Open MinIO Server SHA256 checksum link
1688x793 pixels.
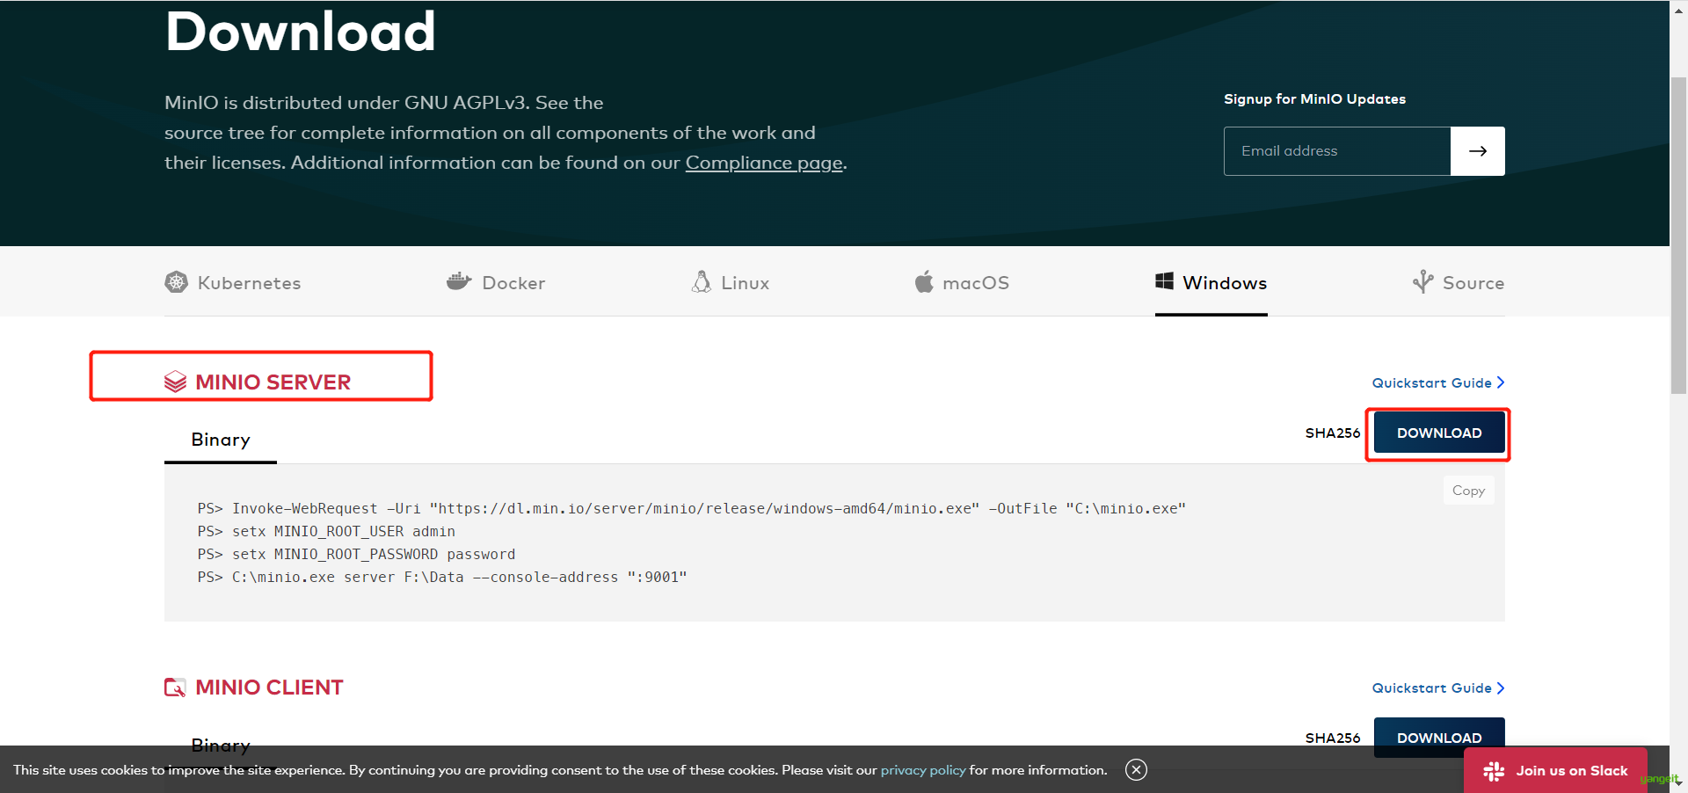[1333, 433]
